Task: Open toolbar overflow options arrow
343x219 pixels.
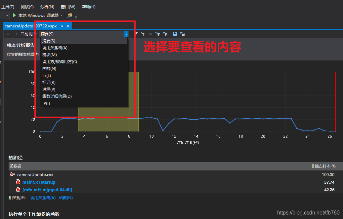Action: [x=76, y=17]
